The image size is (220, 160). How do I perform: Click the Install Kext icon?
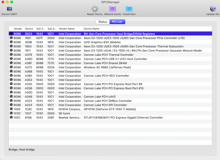[129, 9]
